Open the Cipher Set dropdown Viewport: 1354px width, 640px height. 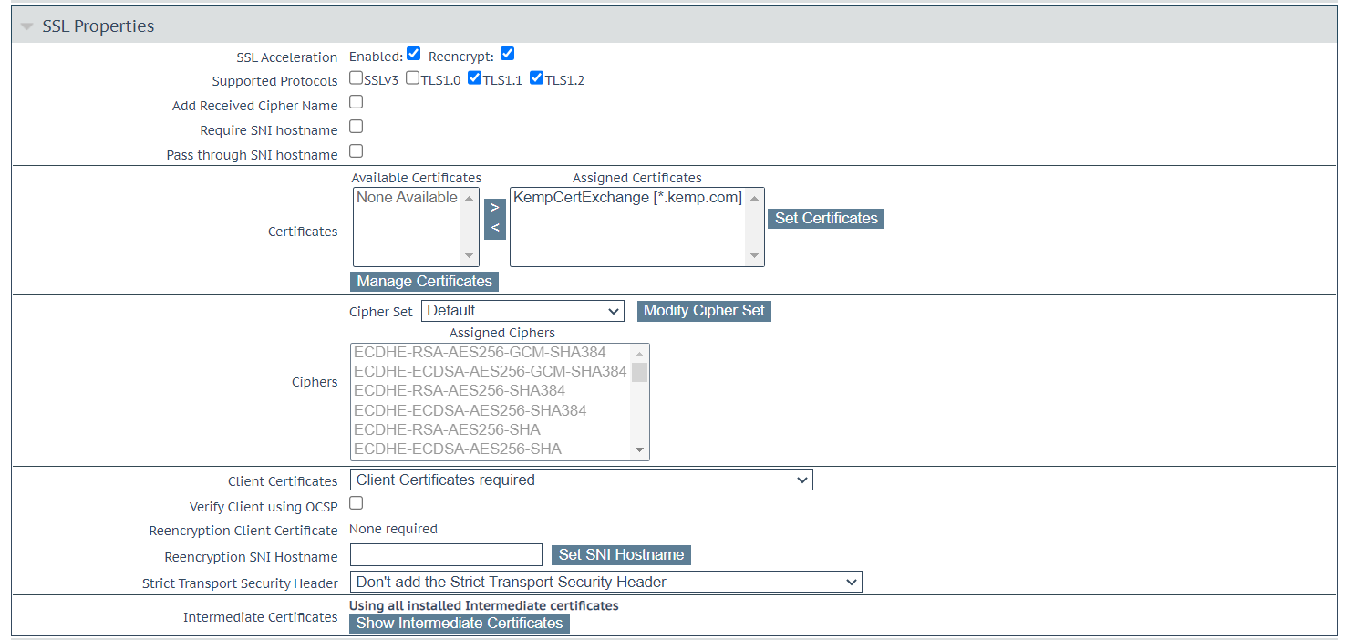click(x=522, y=311)
